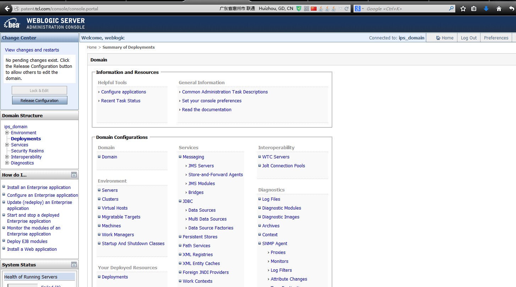Open Common Administration Task Descriptions

(225, 92)
